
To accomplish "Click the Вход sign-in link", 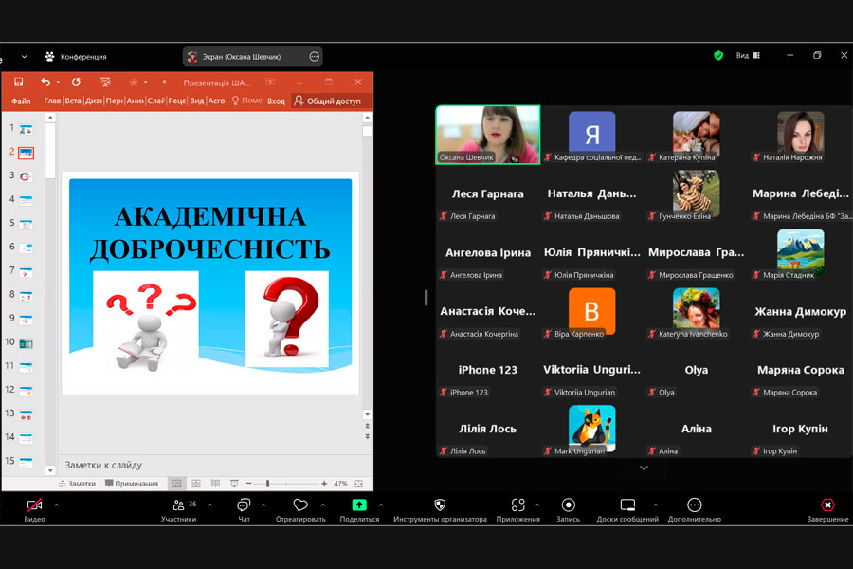I will (276, 101).
